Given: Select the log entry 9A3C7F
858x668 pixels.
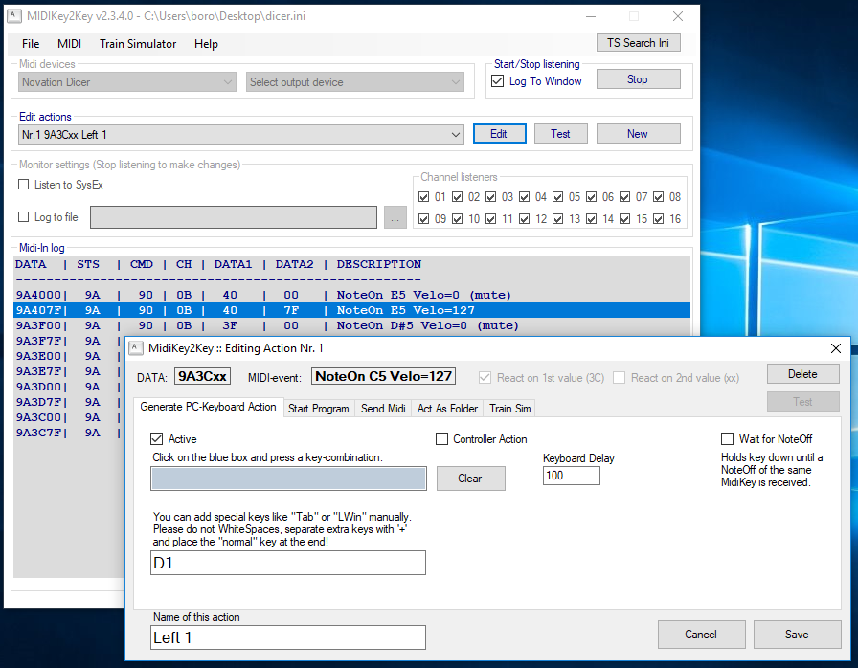Looking at the screenshot, I should [69, 433].
